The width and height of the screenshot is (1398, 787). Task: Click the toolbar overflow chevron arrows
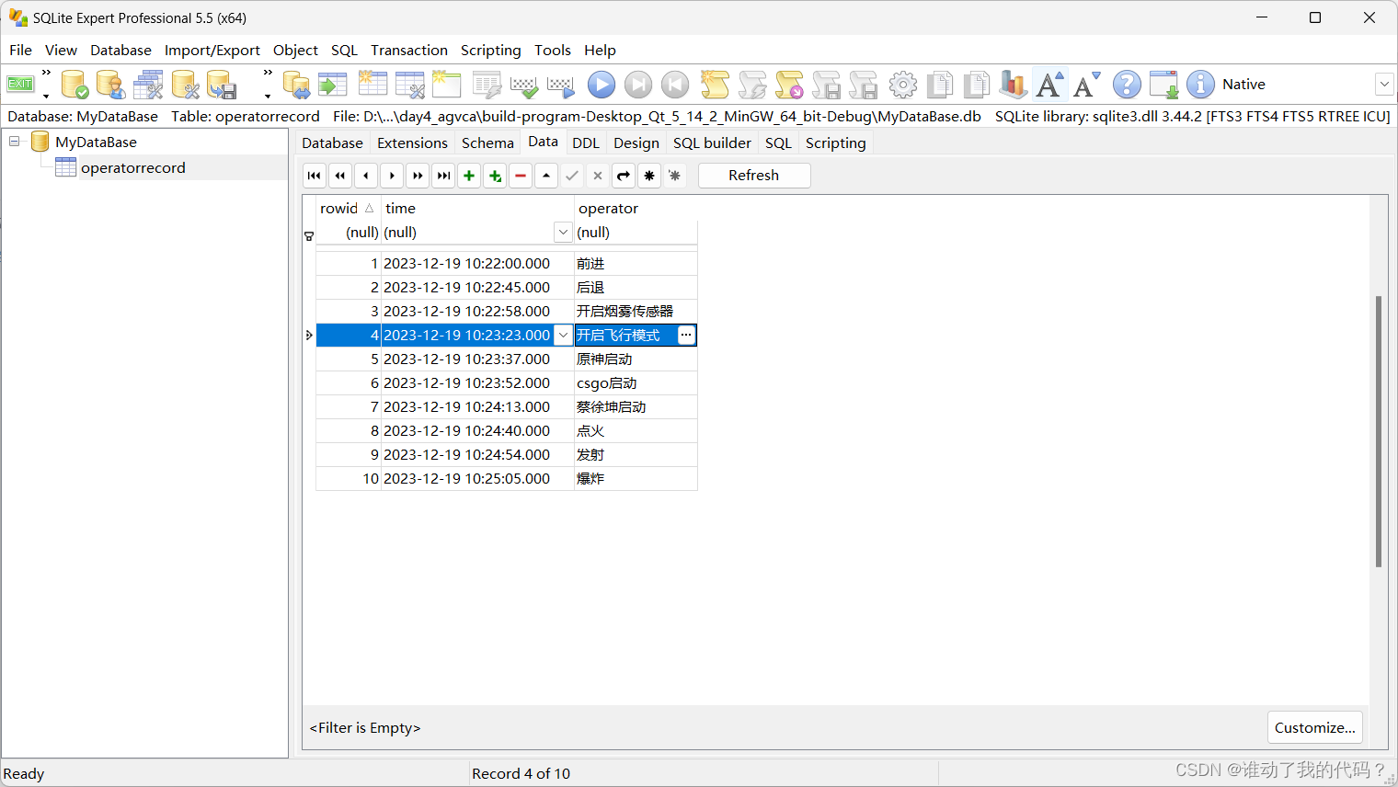click(x=45, y=72)
